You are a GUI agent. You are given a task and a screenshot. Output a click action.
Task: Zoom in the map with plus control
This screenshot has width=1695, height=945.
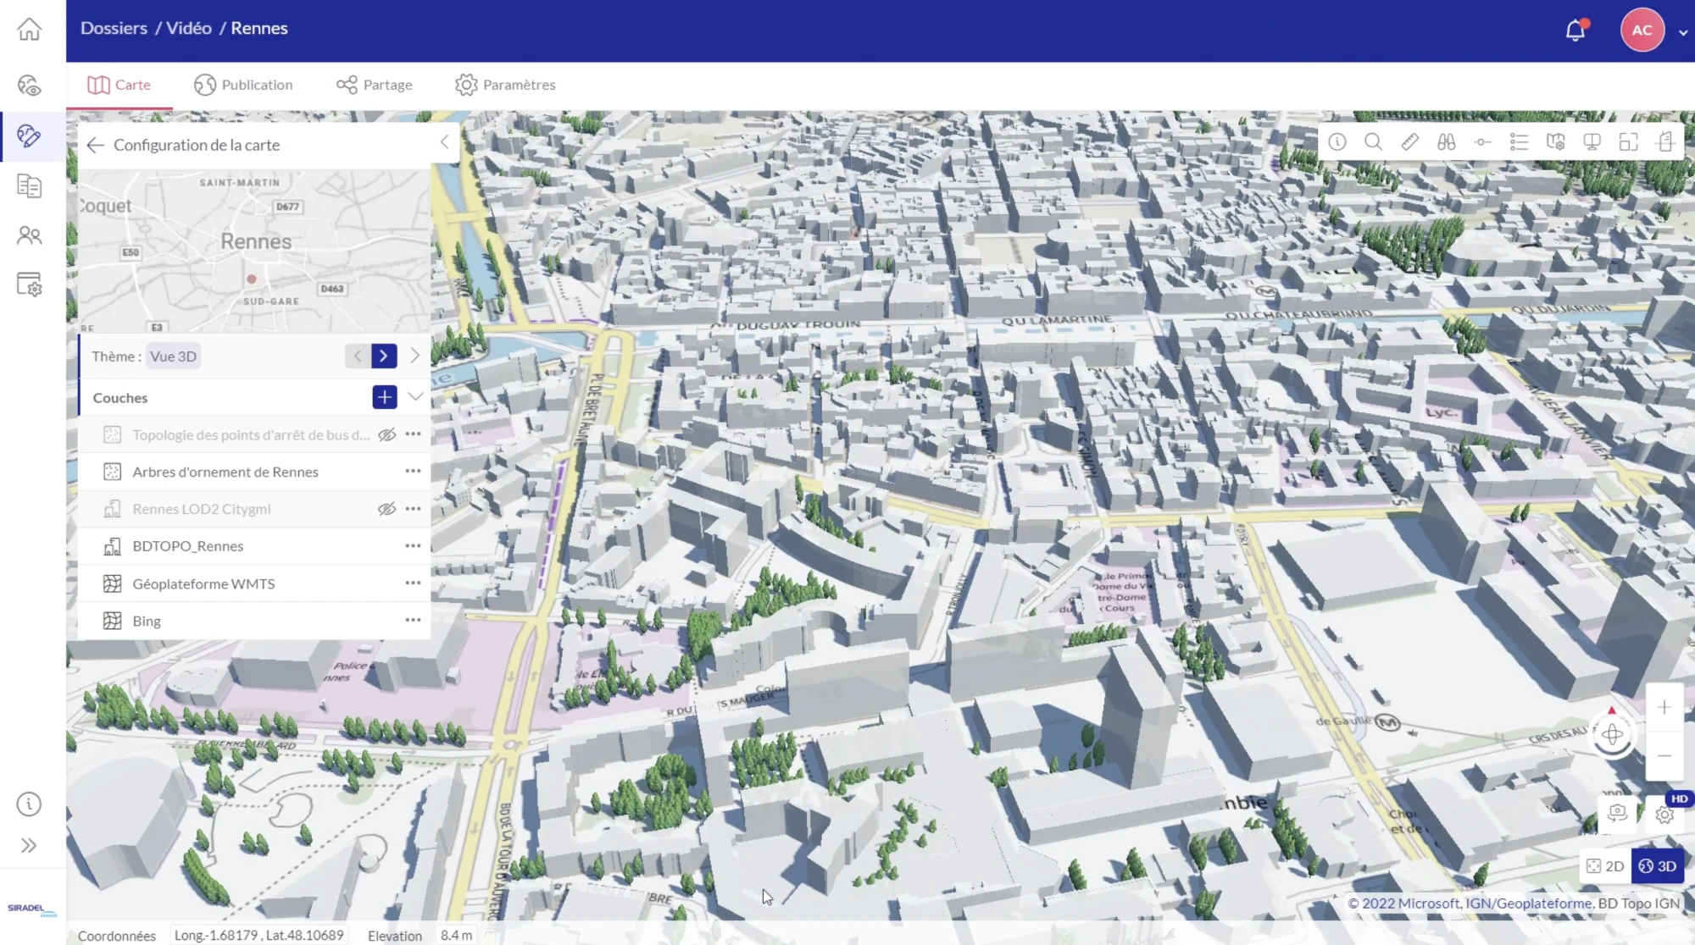1664,707
